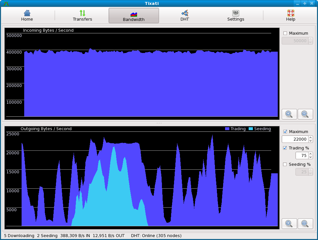Screen dimensions: 318x240
Task: Click the Seeding legend color swatch
Action: (251, 129)
